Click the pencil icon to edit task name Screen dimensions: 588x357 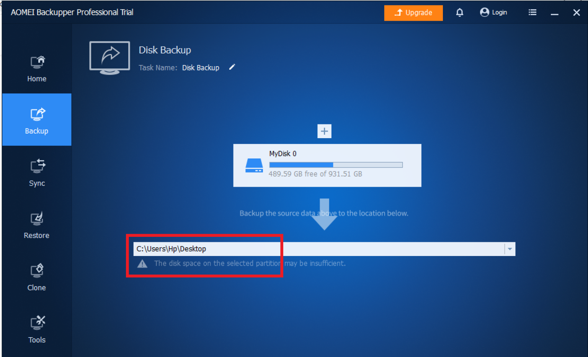pos(232,67)
